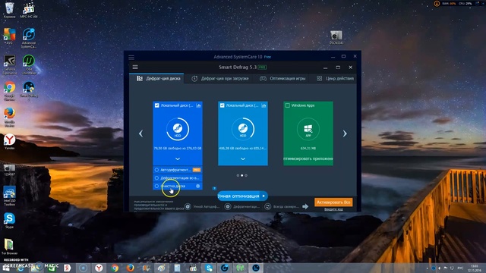Click Firefox icon in taskbar

pos(131,268)
